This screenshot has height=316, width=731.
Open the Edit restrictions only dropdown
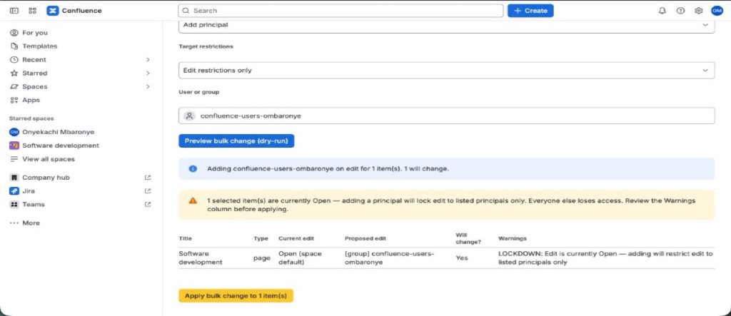coord(447,71)
